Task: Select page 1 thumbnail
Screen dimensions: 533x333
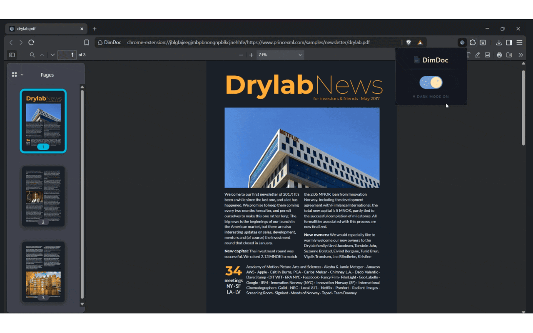Action: [43, 121]
